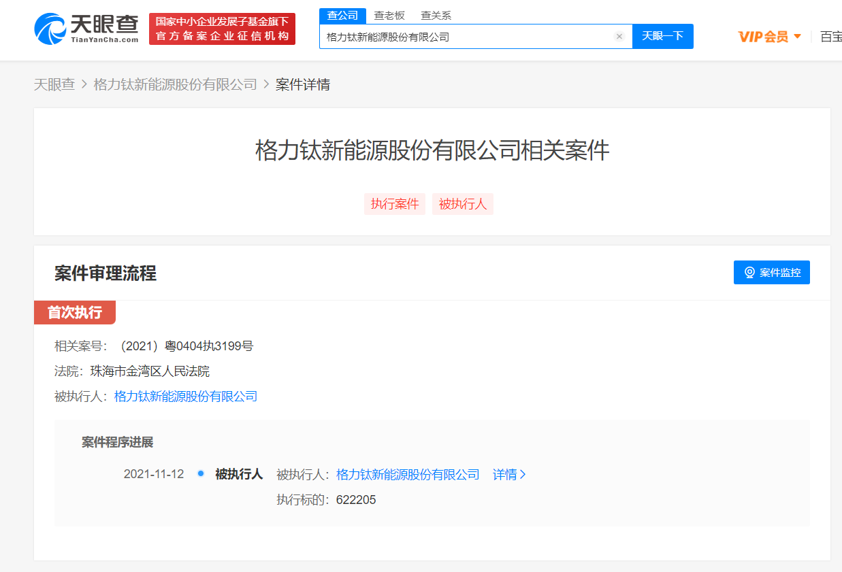Click the 天眼一下 search button

pyautogui.click(x=662, y=36)
